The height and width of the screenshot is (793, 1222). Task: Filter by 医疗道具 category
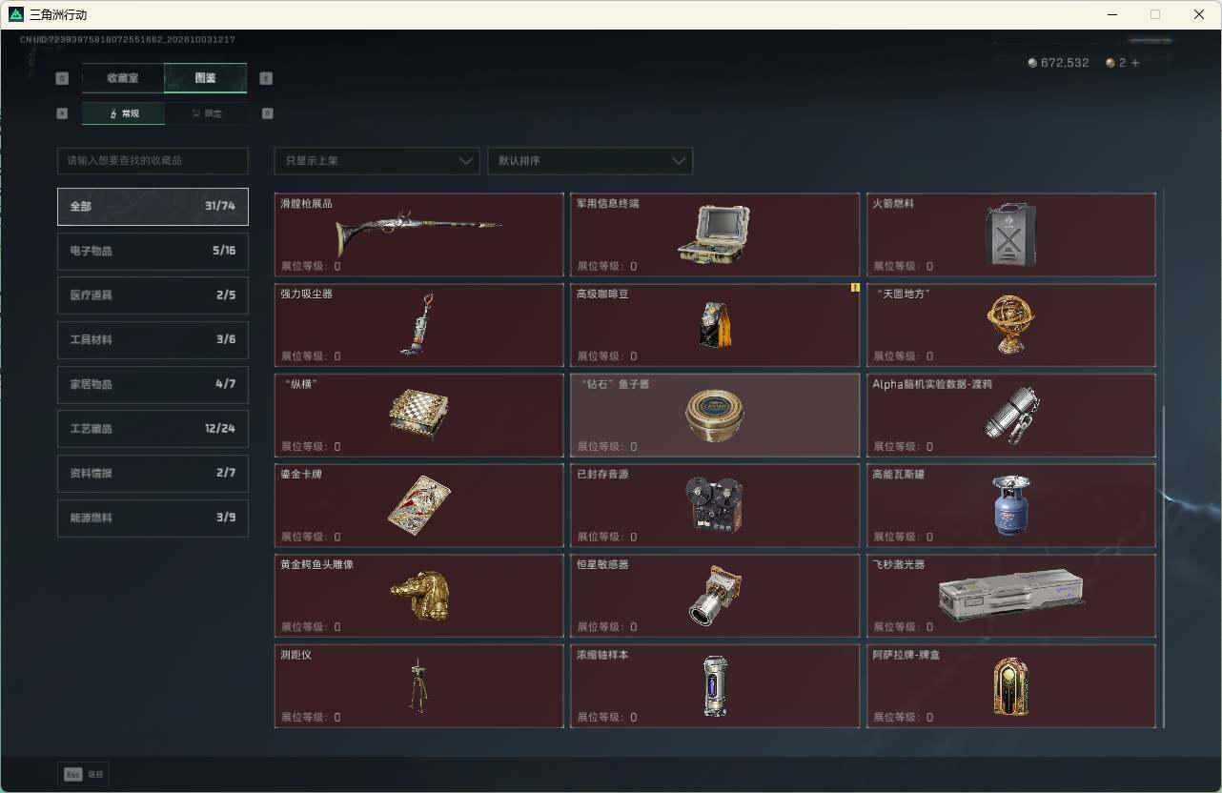click(x=153, y=295)
